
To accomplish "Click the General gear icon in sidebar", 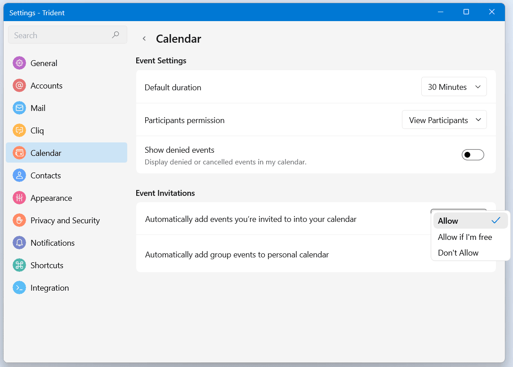I will [x=19, y=63].
